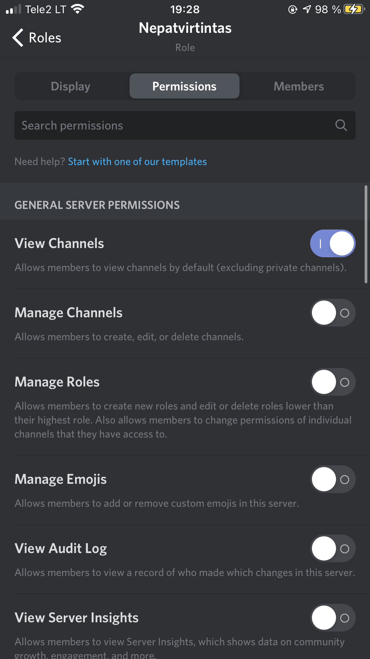Tap the back chevron next to Roles
The width and height of the screenshot is (370, 659).
[x=18, y=38]
